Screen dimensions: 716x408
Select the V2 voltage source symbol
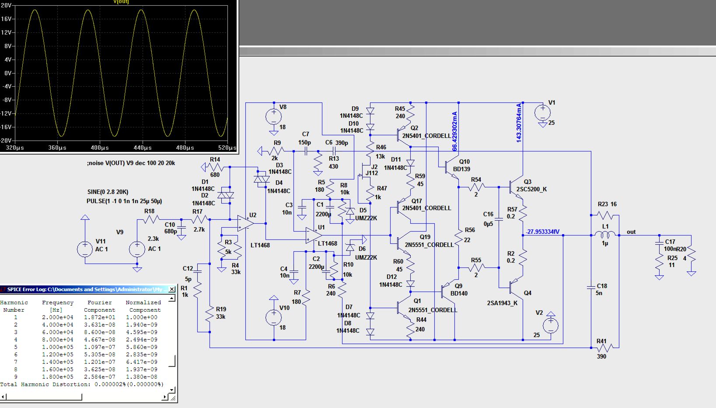(x=551, y=325)
